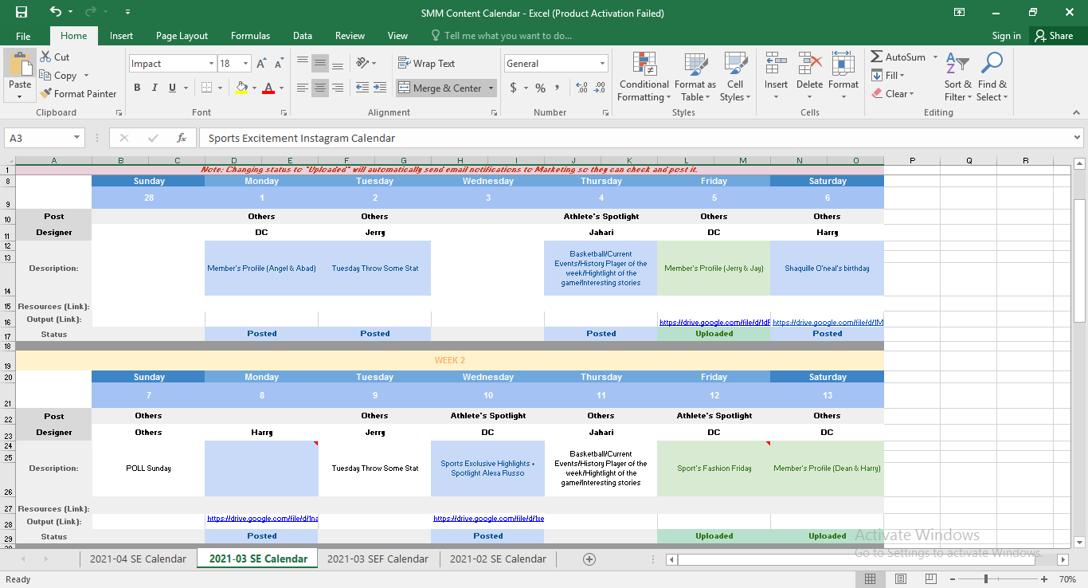Open Conditional Formatting menu

644,77
